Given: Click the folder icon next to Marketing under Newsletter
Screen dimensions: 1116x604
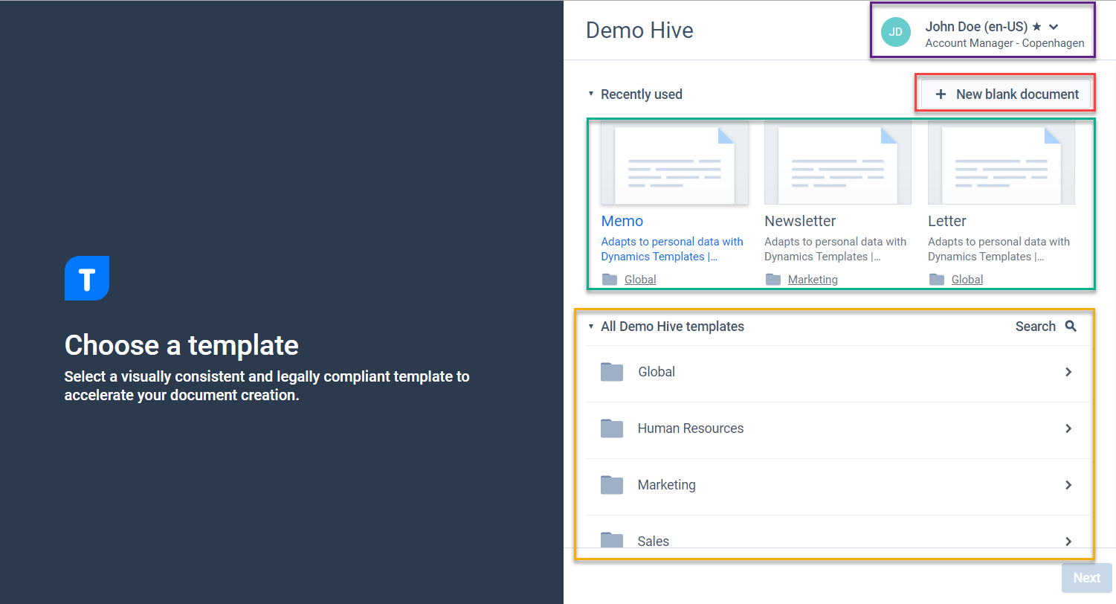Looking at the screenshot, I should 771,279.
